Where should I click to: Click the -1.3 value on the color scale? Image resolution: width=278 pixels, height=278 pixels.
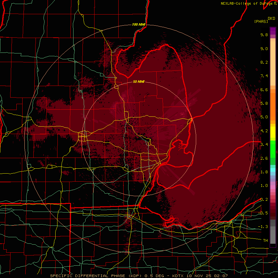tap(263, 227)
